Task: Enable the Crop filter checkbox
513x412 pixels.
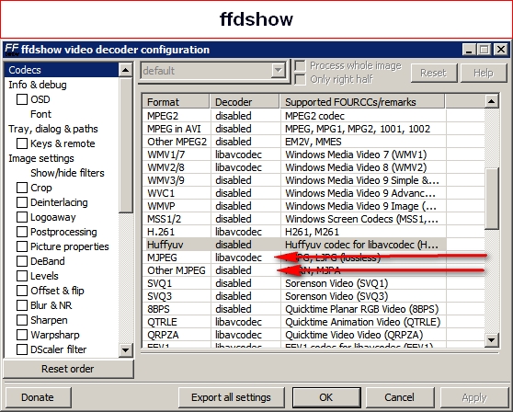Action: [x=22, y=188]
